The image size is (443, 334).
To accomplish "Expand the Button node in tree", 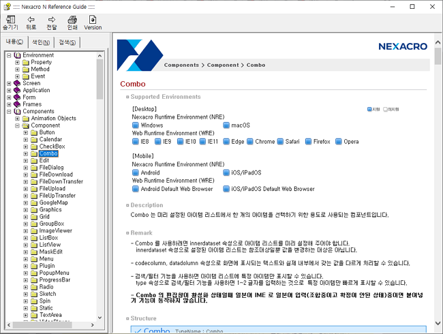I will point(26,132).
